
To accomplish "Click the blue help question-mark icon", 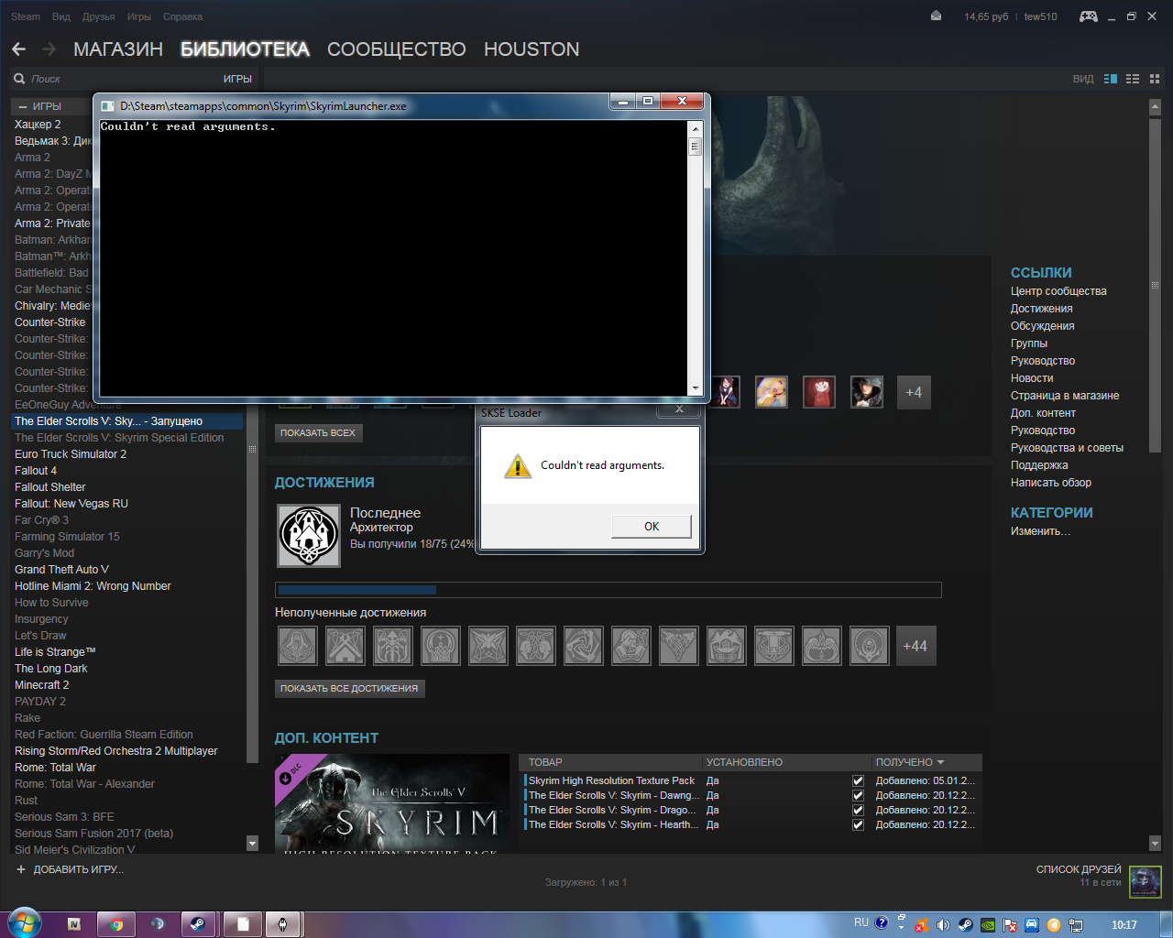I will click(x=882, y=923).
